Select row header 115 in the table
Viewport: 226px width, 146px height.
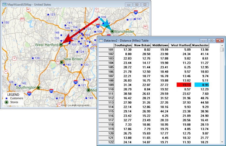click(x=106, y=111)
